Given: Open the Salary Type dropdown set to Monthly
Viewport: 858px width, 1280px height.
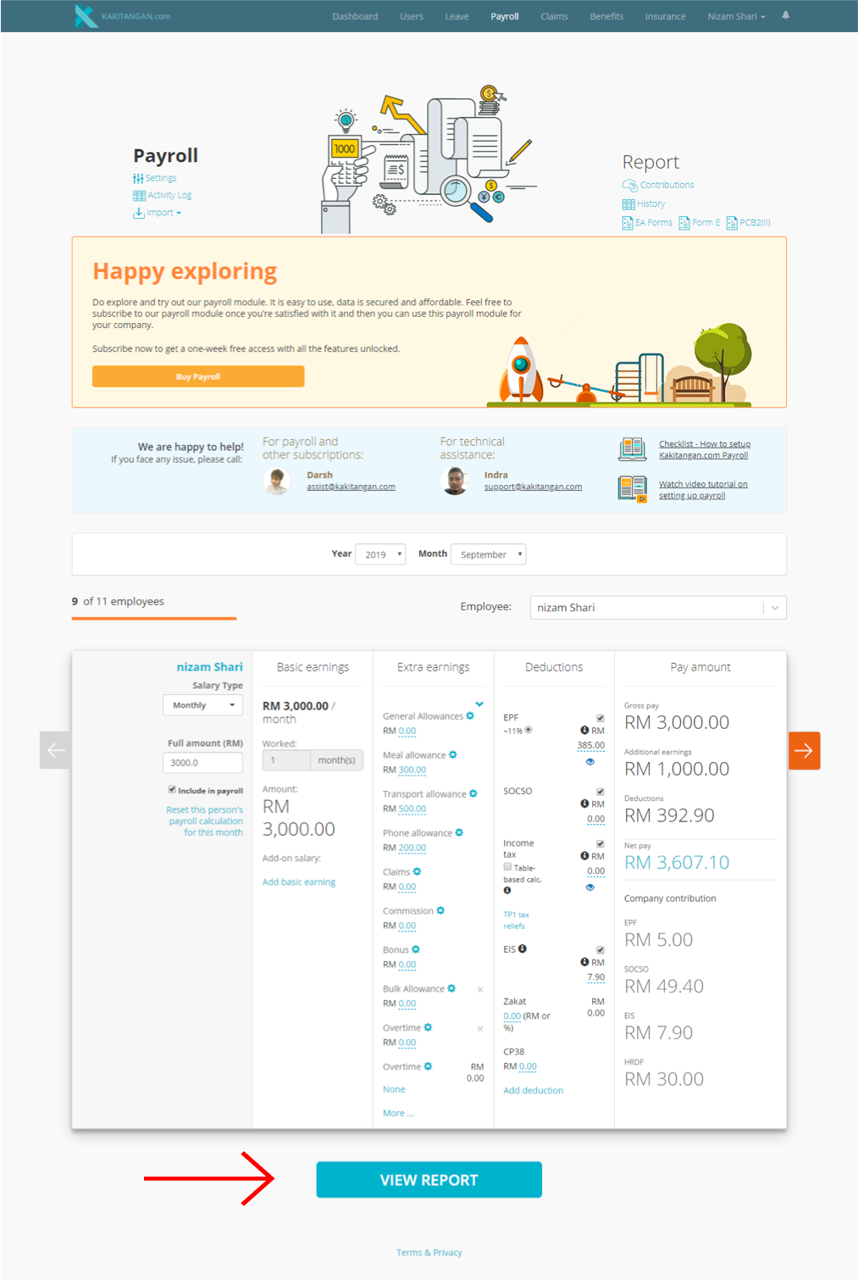Looking at the screenshot, I should click(x=202, y=705).
